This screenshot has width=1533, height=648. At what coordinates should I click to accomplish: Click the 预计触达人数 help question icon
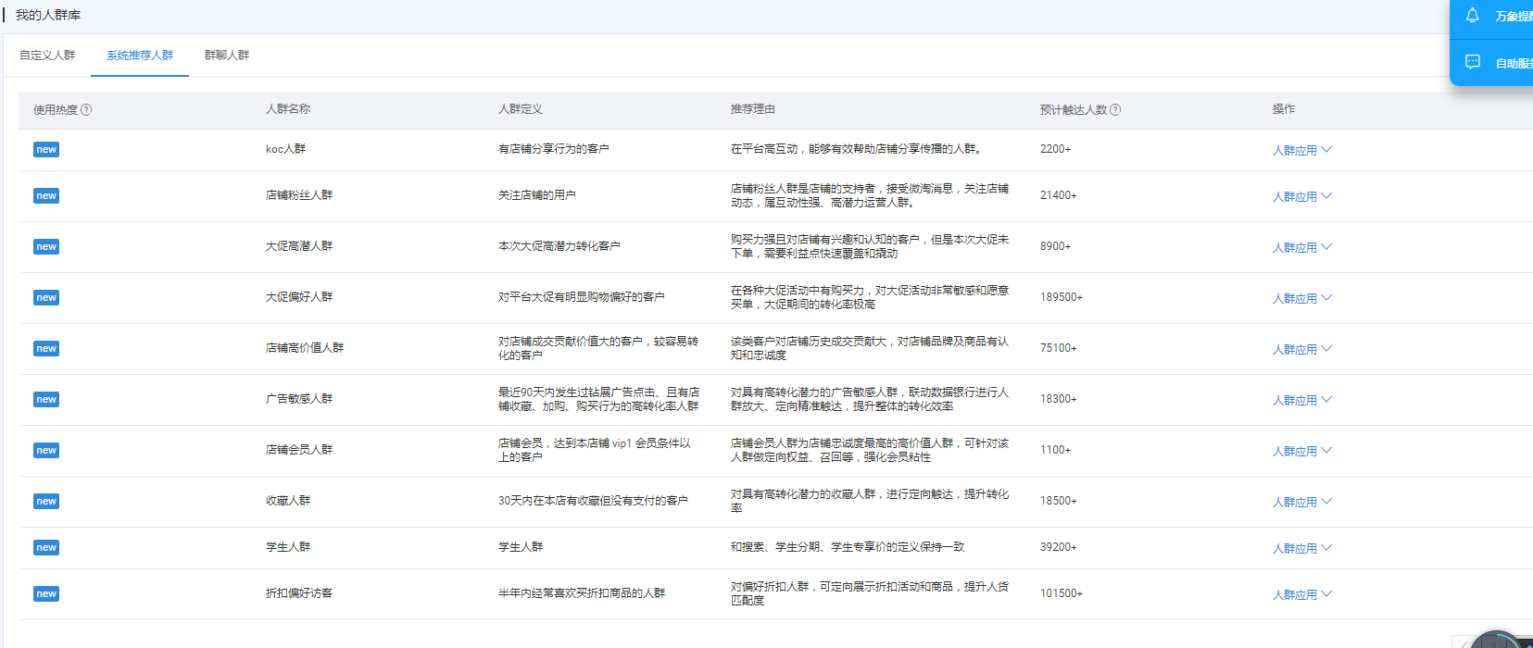point(1115,109)
